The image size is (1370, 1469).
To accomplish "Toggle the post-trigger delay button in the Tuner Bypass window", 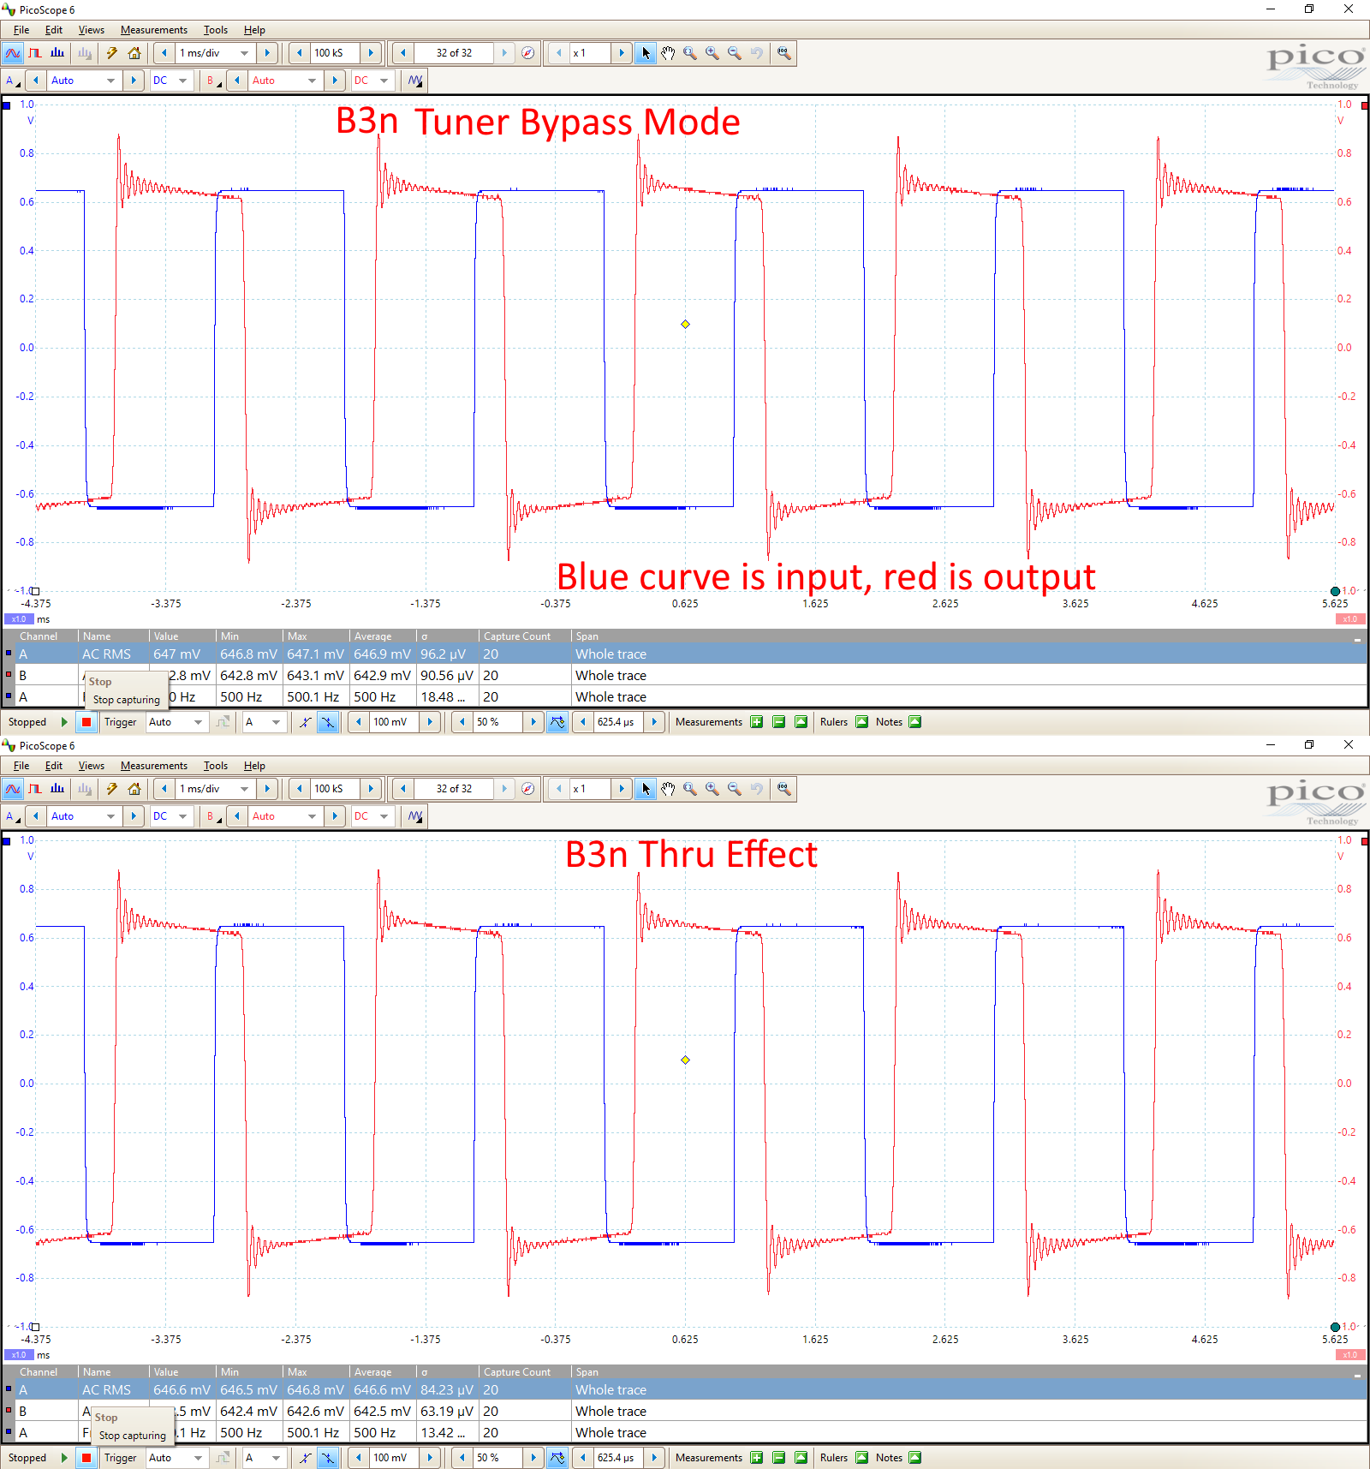I will point(557,722).
